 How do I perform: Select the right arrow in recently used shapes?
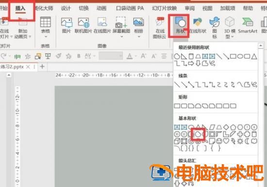pyautogui.click(x=191, y=63)
